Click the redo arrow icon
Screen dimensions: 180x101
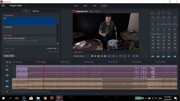tap(137, 56)
